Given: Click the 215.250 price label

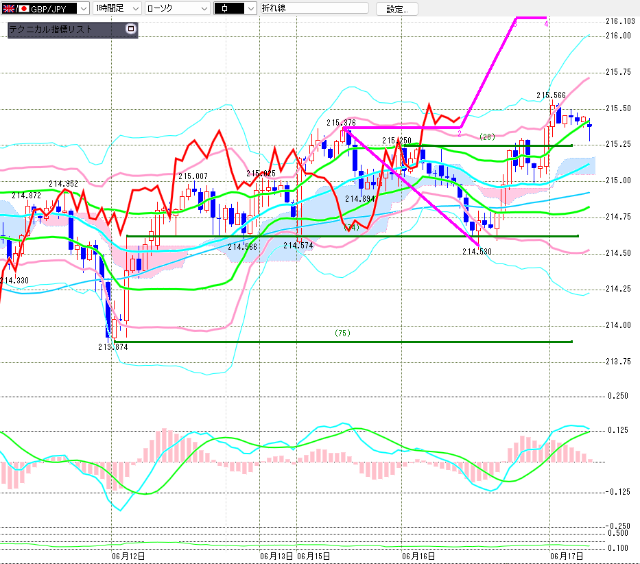Looking at the screenshot, I should point(396,141).
